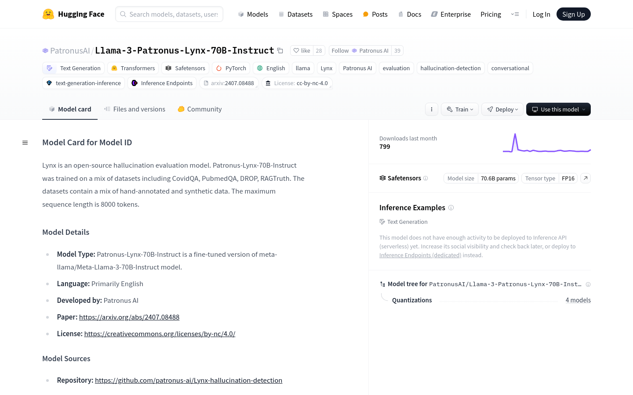The width and height of the screenshot is (633, 395).
Task: Click the heart like icon
Action: [296, 50]
